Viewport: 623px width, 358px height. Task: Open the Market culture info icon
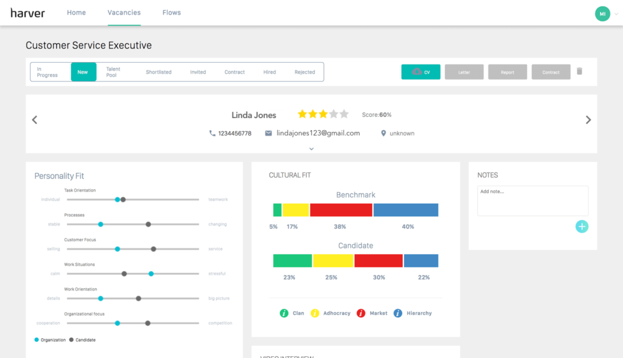[361, 313]
